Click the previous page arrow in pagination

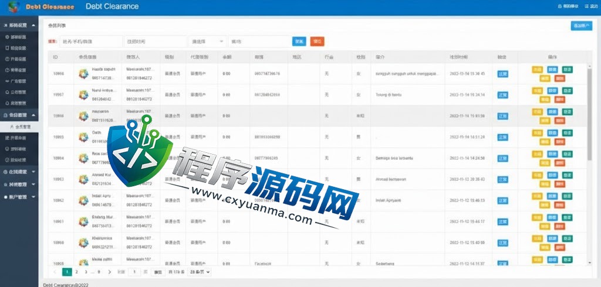coord(55,272)
